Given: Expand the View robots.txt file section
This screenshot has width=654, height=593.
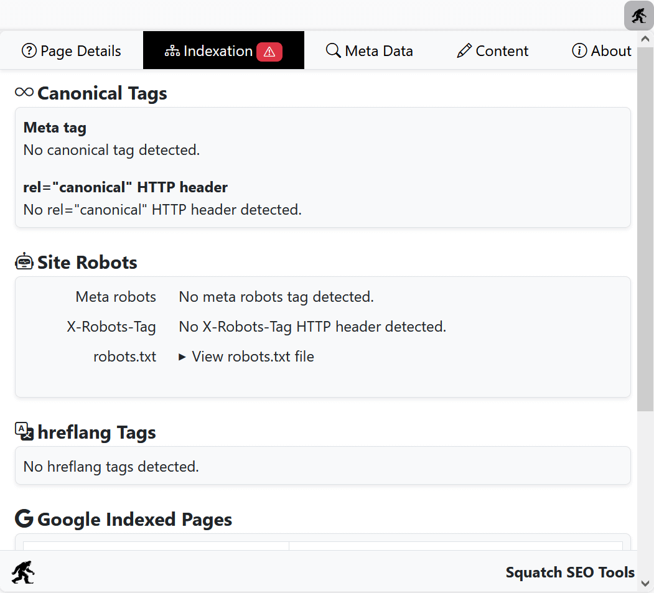Looking at the screenshot, I should coord(246,356).
